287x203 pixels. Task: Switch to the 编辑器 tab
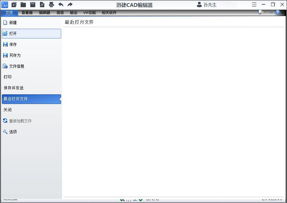pyautogui.click(x=45, y=12)
